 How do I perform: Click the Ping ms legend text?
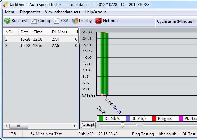(x=165, y=119)
